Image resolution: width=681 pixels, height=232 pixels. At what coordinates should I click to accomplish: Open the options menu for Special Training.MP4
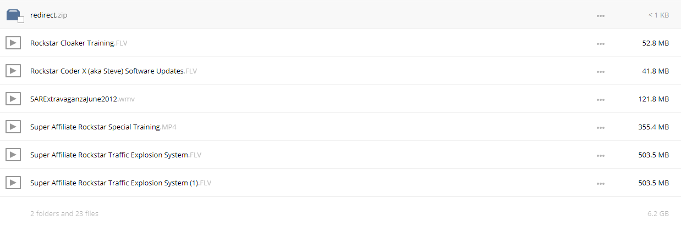coord(601,127)
